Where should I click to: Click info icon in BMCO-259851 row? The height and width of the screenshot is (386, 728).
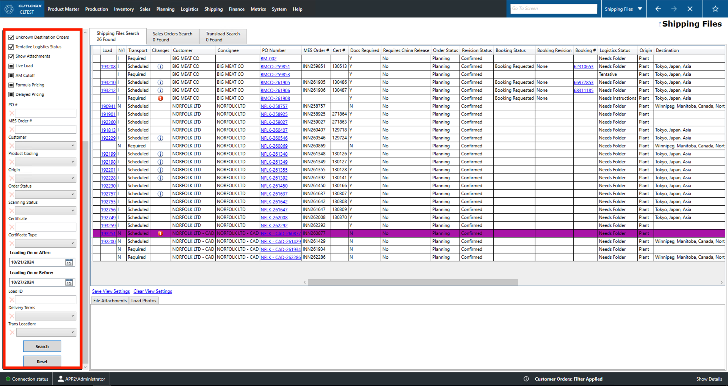coord(160,67)
